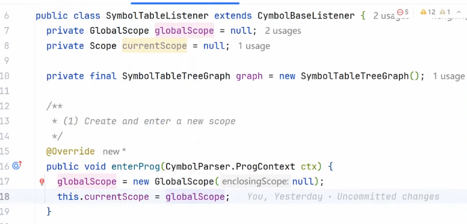
Task: Click line number 18 in the gutter
Action: pos(5,196)
